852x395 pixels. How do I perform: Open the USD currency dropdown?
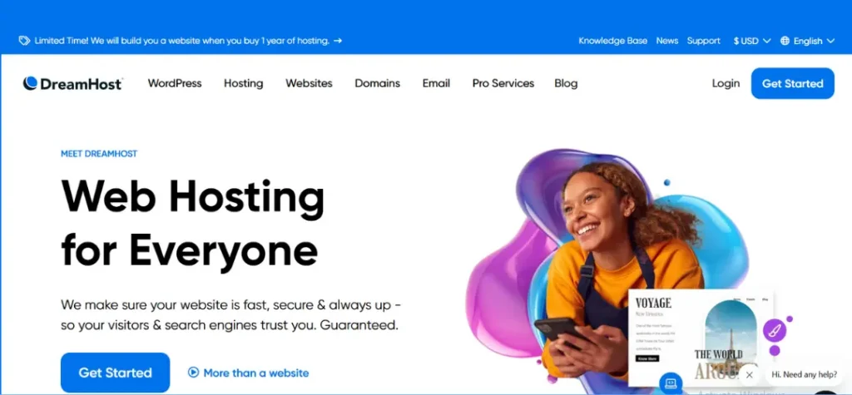(x=752, y=41)
